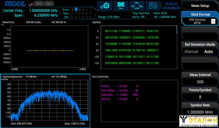Screen dimensions: 219x128
Task: Select trace number 1
Action: point(72,10)
